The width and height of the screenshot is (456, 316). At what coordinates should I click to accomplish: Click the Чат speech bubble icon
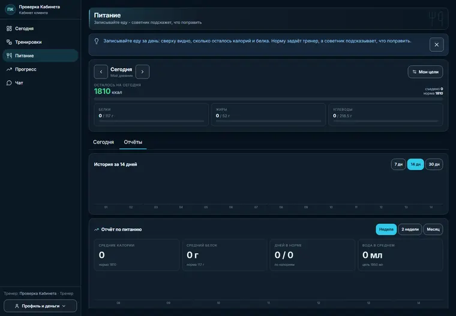(10, 83)
